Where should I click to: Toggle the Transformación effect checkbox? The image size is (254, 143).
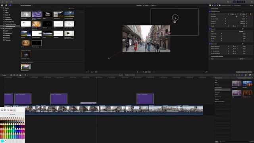point(210,12)
